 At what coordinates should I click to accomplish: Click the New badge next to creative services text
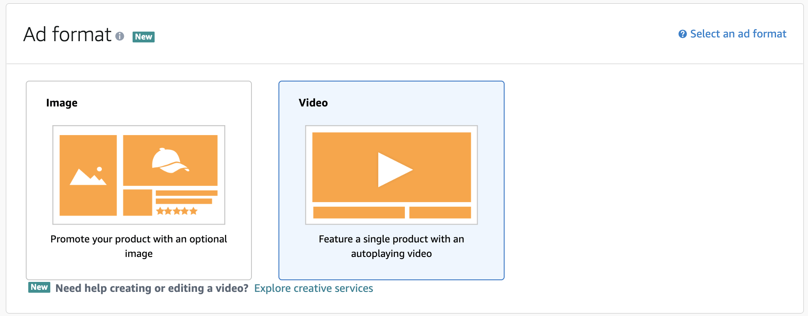[x=39, y=287]
